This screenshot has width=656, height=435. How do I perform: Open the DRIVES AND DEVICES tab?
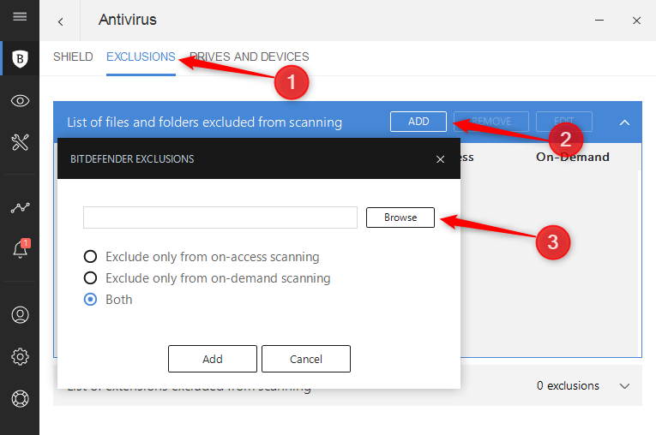pyautogui.click(x=250, y=57)
